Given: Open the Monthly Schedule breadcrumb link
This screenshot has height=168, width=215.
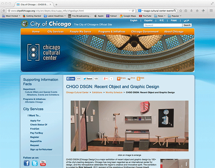Looking at the screenshot, I should pyautogui.click(x=114, y=92).
